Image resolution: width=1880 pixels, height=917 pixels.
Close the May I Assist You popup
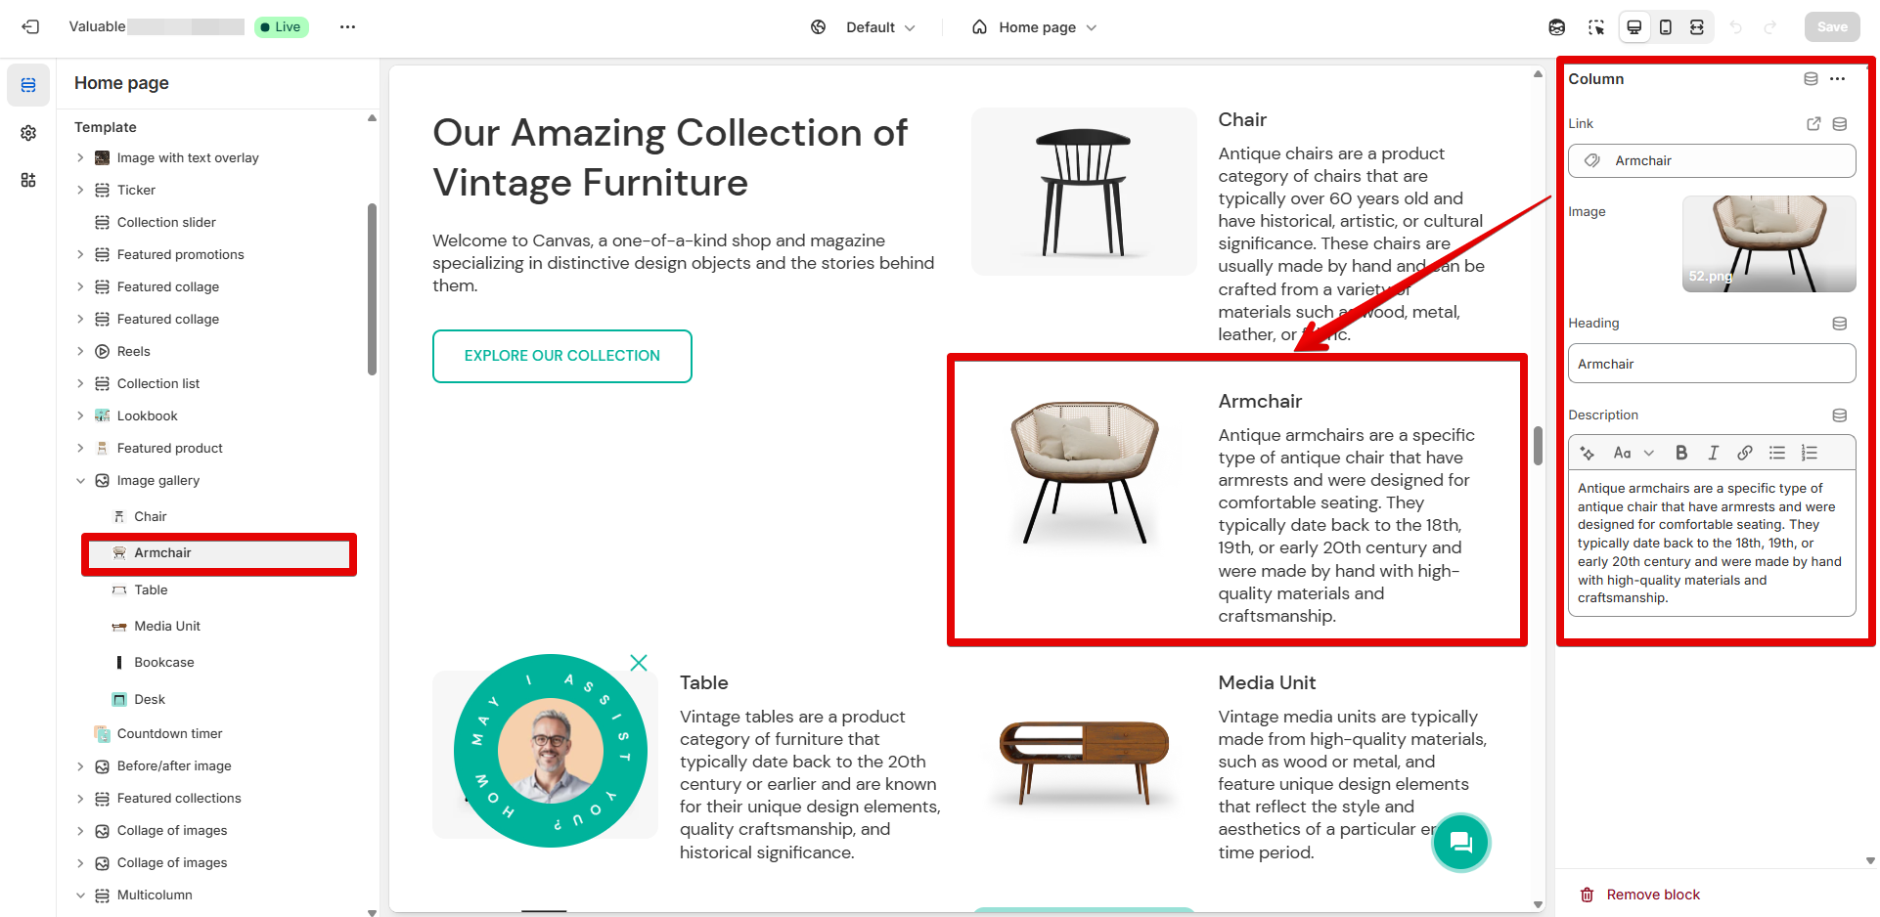click(x=639, y=663)
